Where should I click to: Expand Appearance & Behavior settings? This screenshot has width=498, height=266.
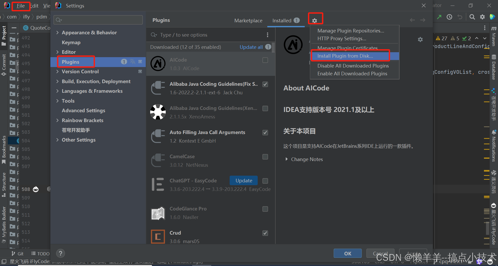pyautogui.click(x=57, y=32)
